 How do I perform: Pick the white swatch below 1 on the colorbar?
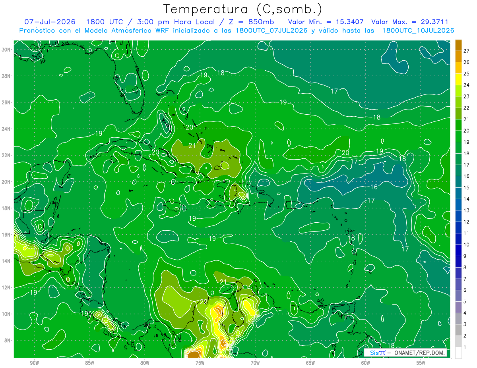458,353
